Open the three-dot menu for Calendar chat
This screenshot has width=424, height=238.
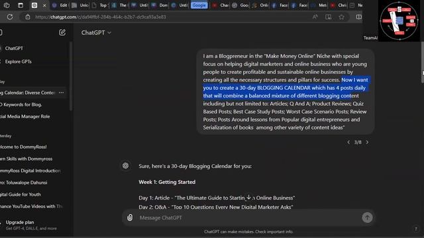click(62, 93)
